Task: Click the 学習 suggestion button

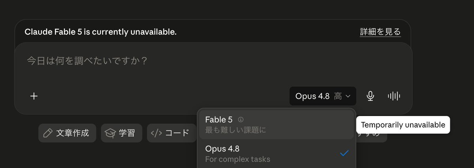Action: (121, 133)
